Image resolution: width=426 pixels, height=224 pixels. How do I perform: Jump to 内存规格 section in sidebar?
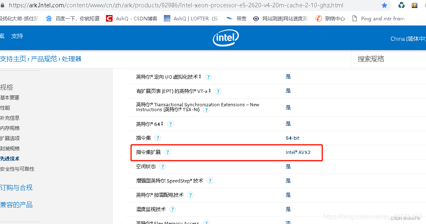[10, 128]
